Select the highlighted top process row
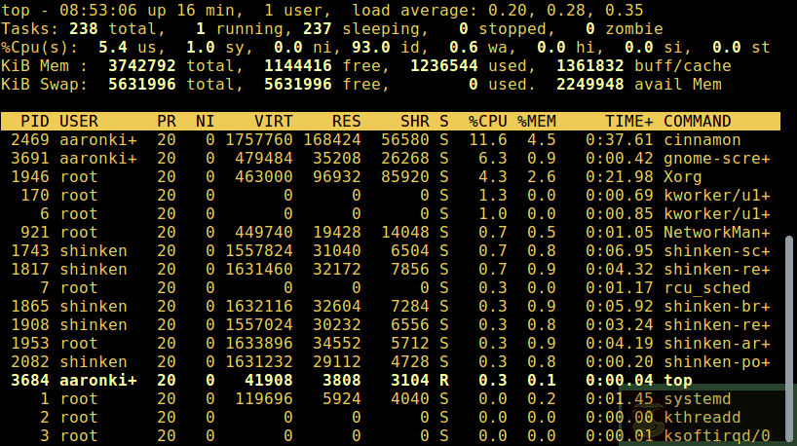The width and height of the screenshot is (797, 446). click(x=390, y=381)
